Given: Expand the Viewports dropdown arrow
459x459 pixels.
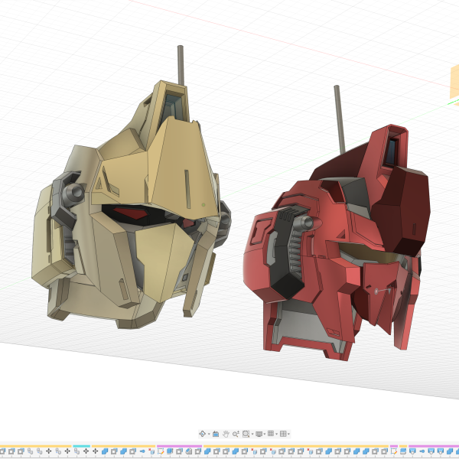Looking at the screenshot, I should [x=288, y=434].
